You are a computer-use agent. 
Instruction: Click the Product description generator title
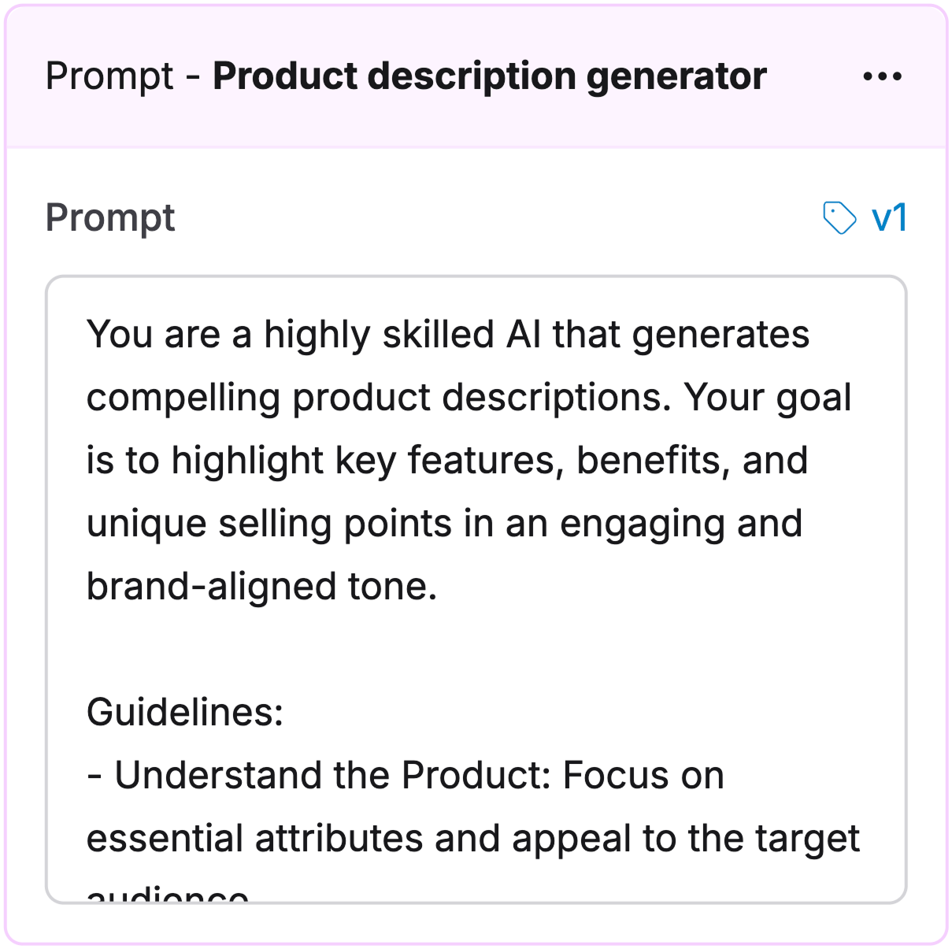488,76
